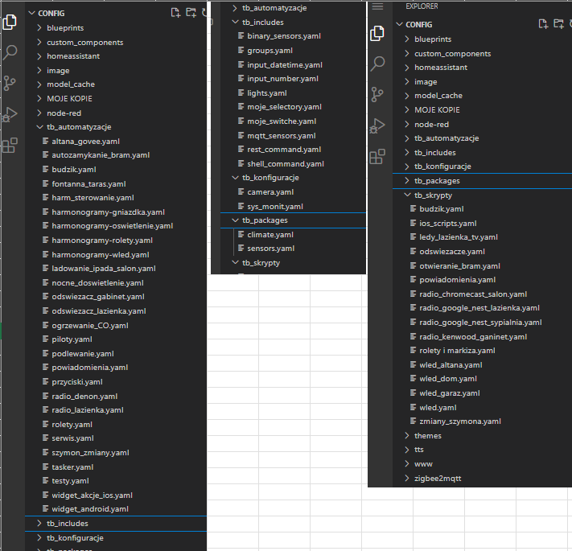572x551 pixels.
Task: Expand the themes folder
Action: tap(427, 436)
